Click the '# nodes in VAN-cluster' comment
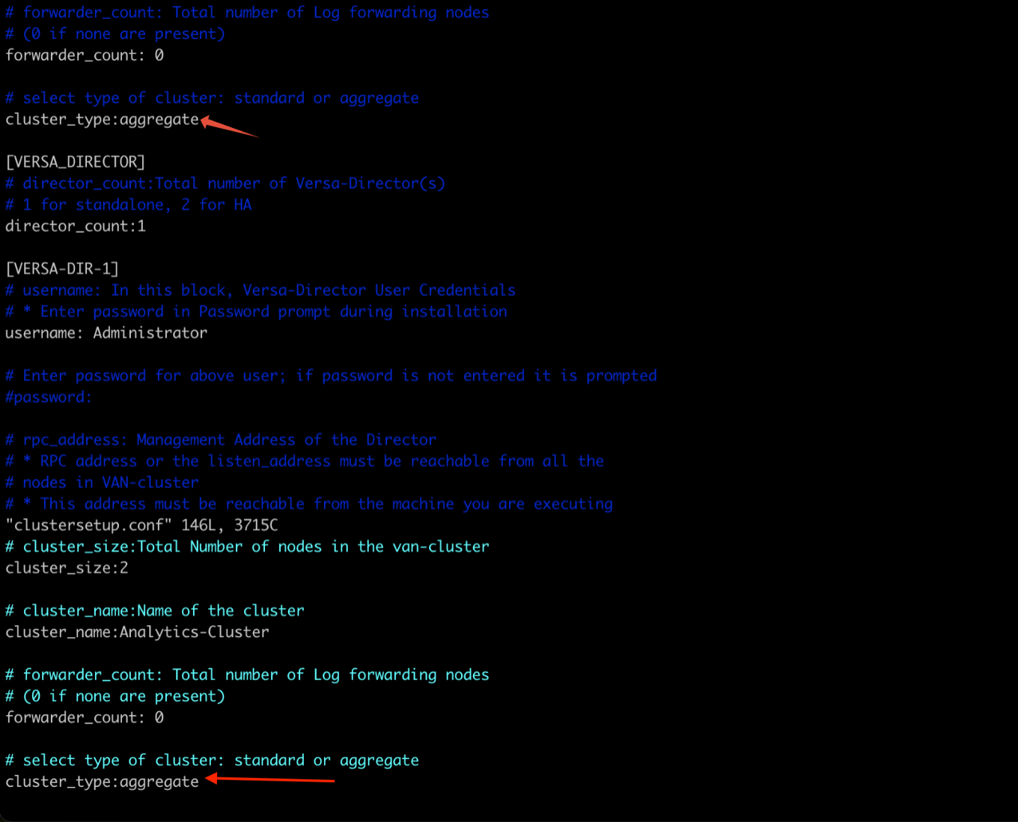Image resolution: width=1018 pixels, height=822 pixels. tap(102, 483)
